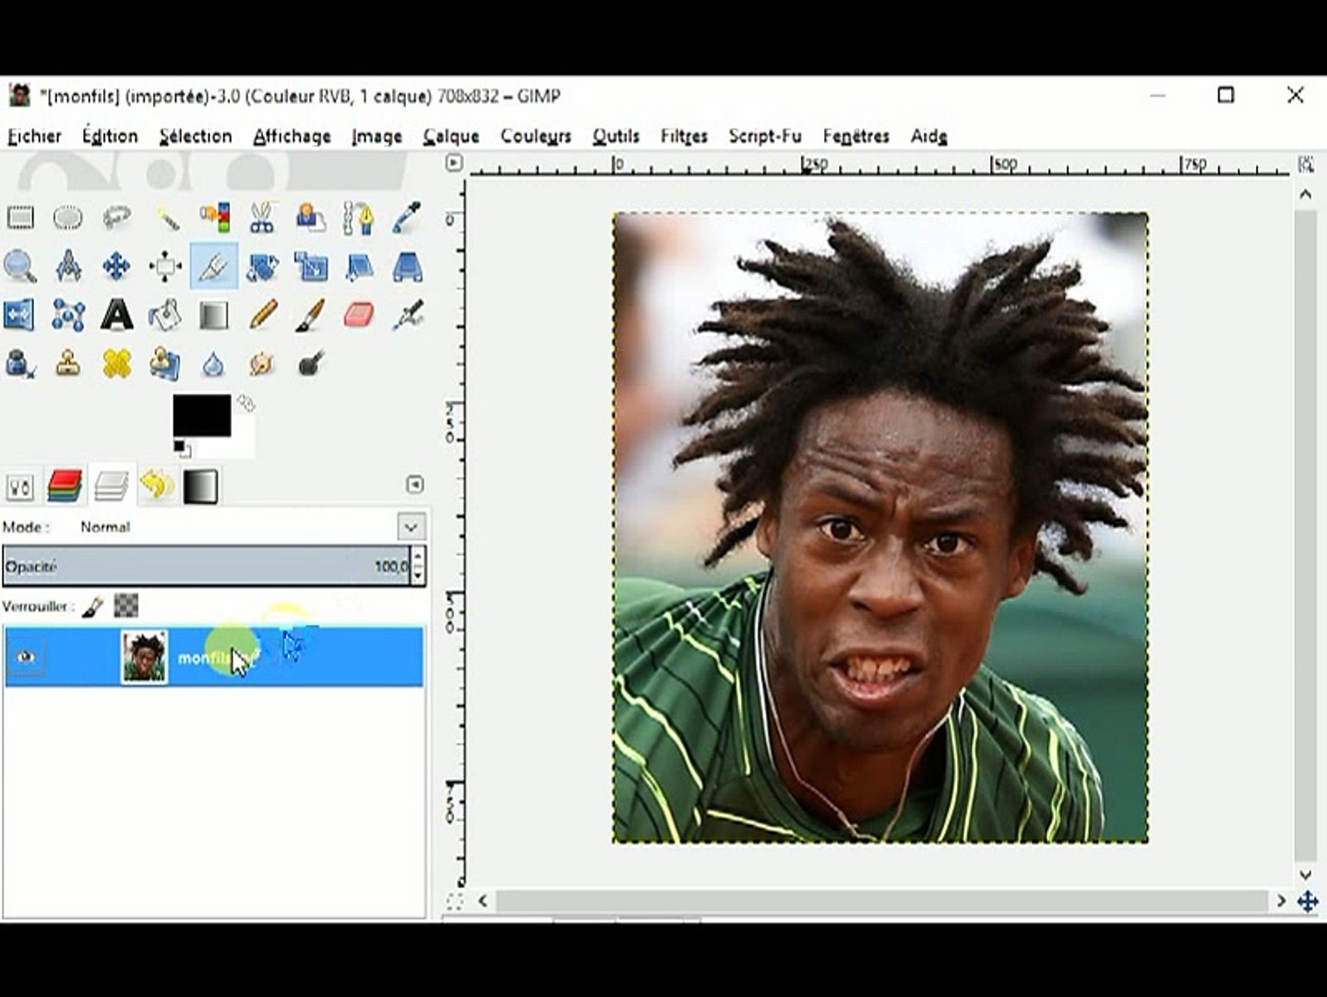This screenshot has height=997, width=1327.
Task: Activate the Text tool
Action: click(116, 315)
